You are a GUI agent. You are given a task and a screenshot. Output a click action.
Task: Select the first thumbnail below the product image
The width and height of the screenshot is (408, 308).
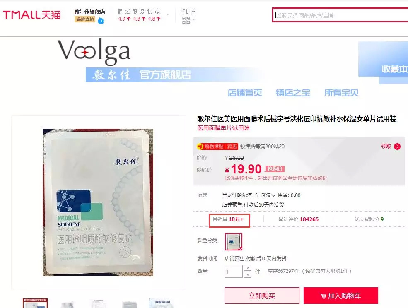[x=35, y=303]
